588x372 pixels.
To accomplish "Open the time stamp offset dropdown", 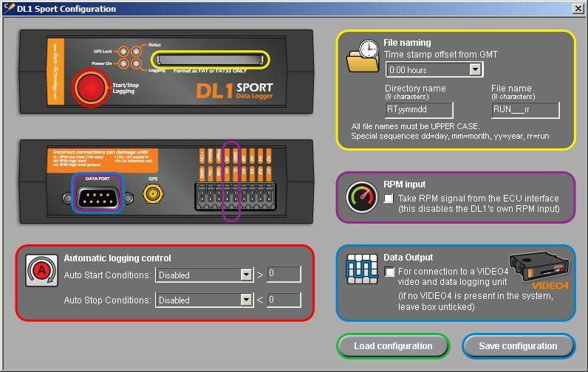I will [x=476, y=69].
